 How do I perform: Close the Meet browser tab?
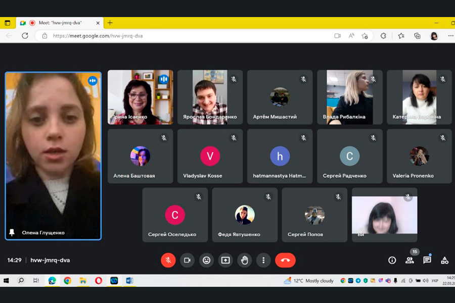[x=98, y=23]
